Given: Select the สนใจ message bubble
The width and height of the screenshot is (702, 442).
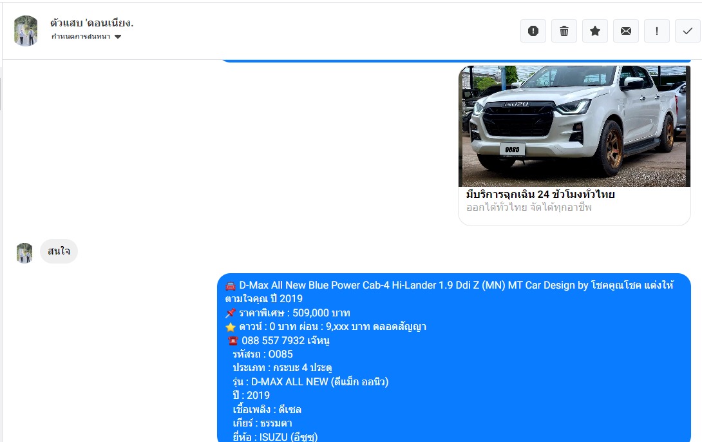Looking at the screenshot, I should click(59, 251).
